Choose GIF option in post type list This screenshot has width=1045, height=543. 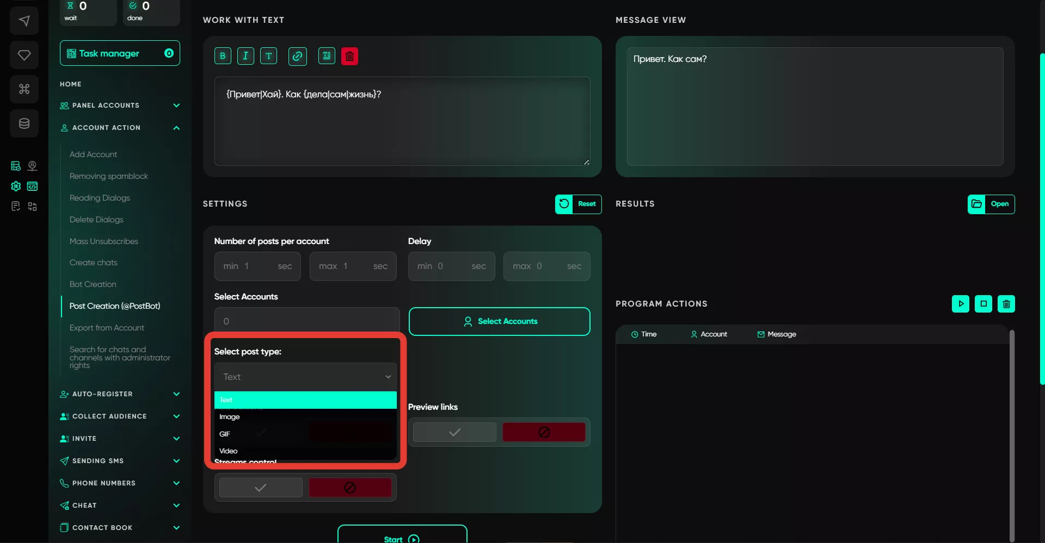[305, 434]
